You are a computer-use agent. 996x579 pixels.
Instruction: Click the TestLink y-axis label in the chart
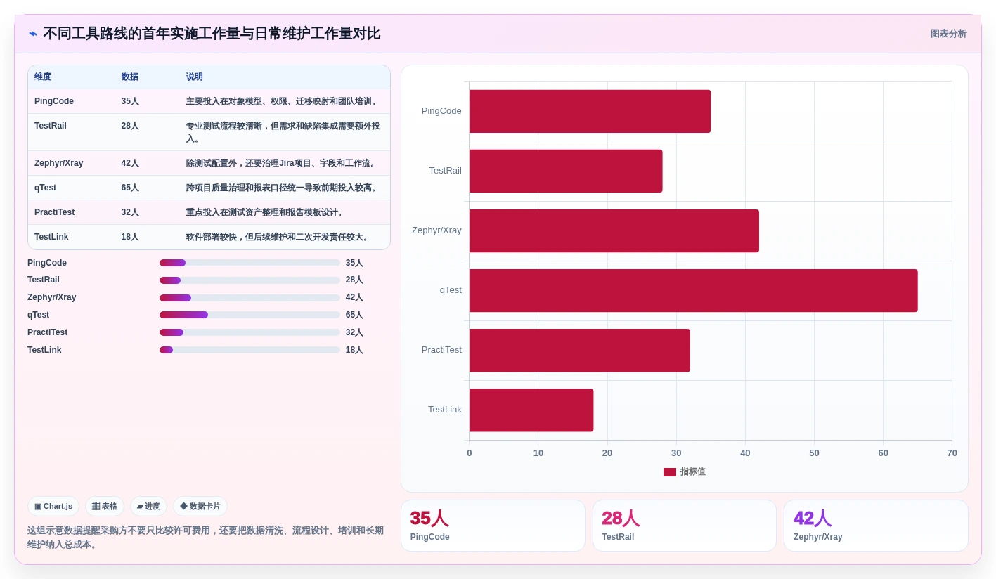click(x=445, y=410)
